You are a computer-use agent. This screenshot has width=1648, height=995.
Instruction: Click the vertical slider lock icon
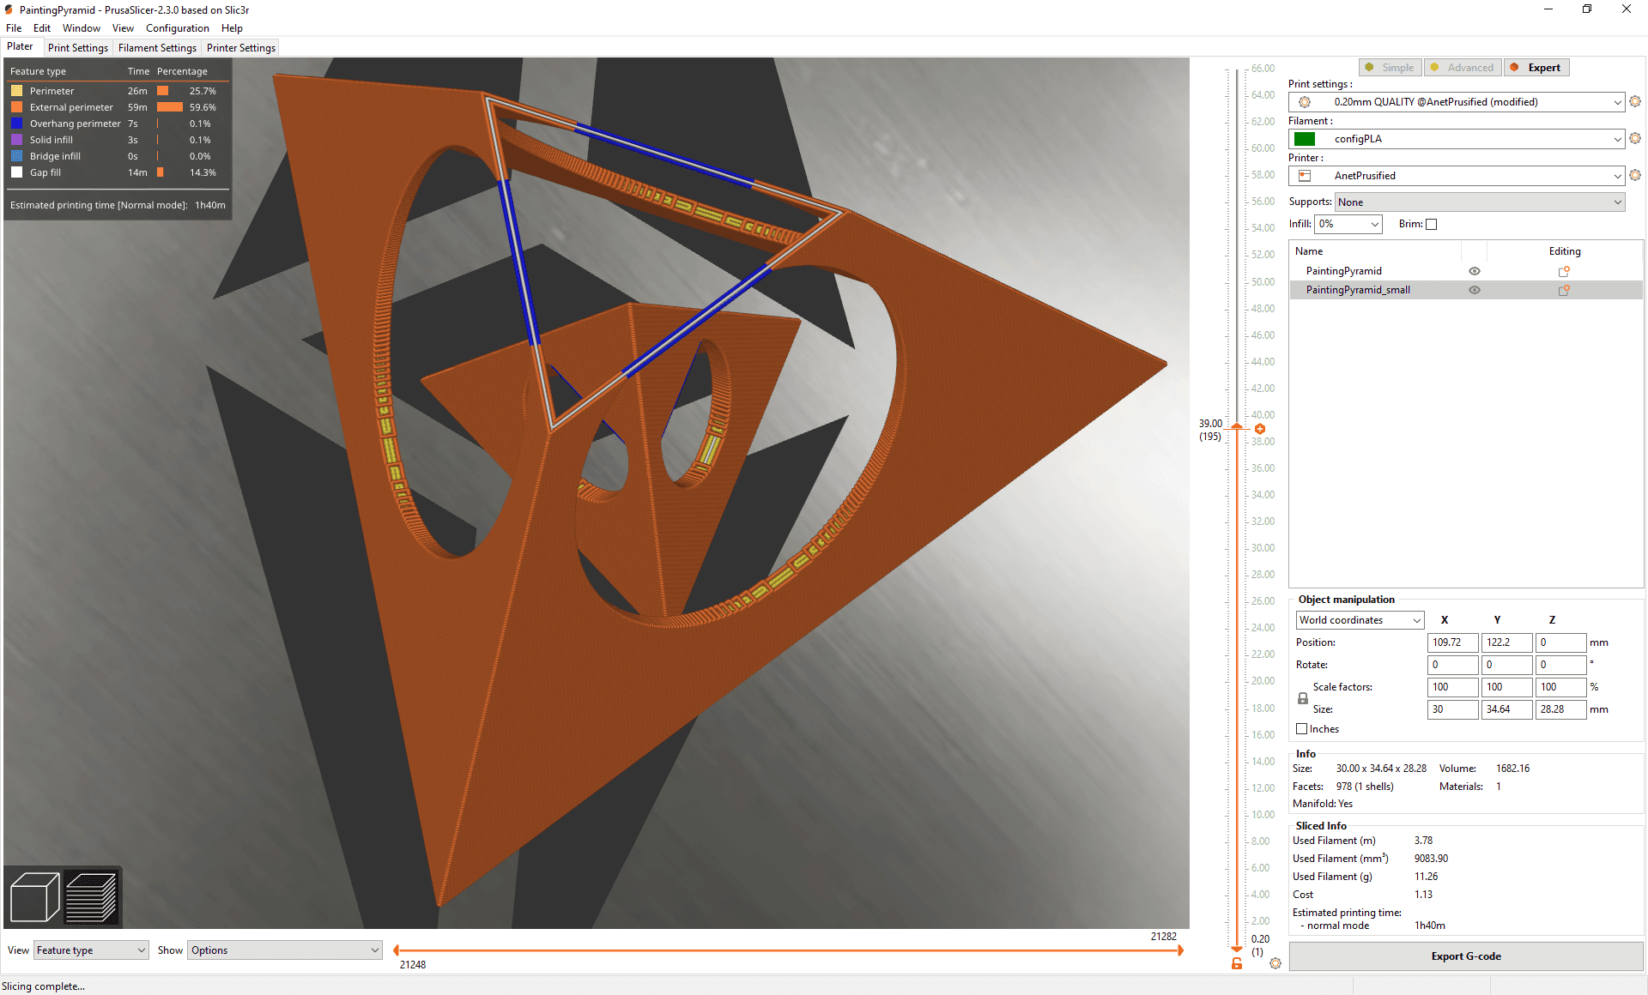point(1237,963)
